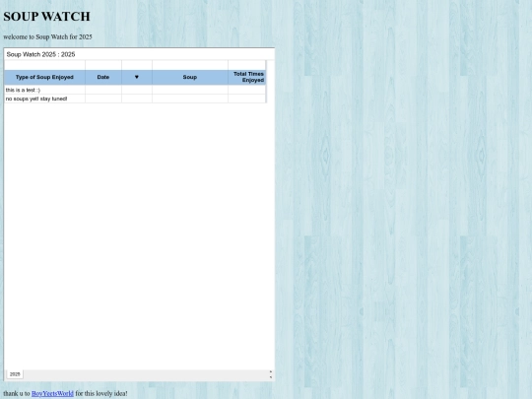This screenshot has height=399, width=532.
Task: Click the Soup Watch 2025 : 2025 title
Action: pos(40,54)
